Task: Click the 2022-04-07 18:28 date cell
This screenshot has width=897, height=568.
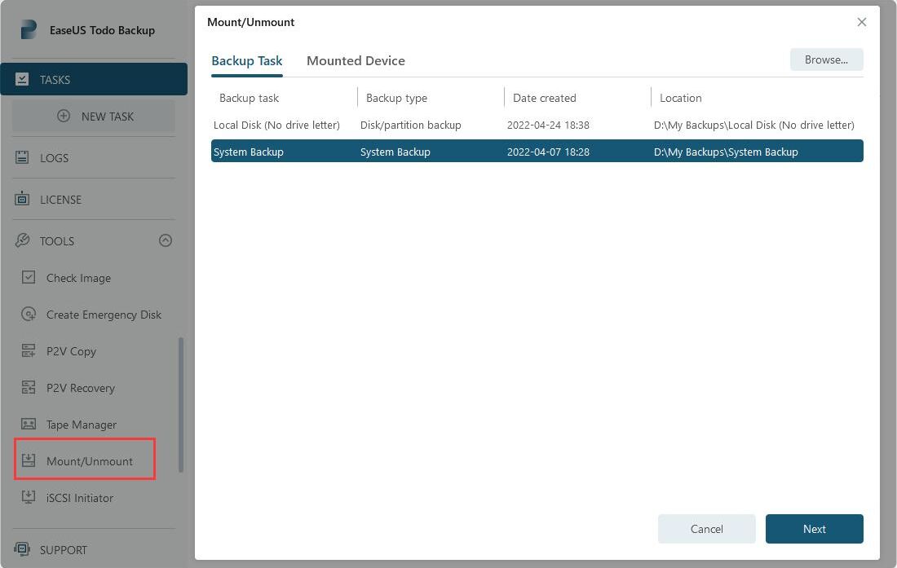Action: (x=548, y=152)
